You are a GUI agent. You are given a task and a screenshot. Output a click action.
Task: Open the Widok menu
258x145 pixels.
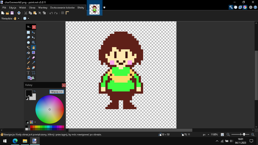pyautogui.click(x=22, y=7)
